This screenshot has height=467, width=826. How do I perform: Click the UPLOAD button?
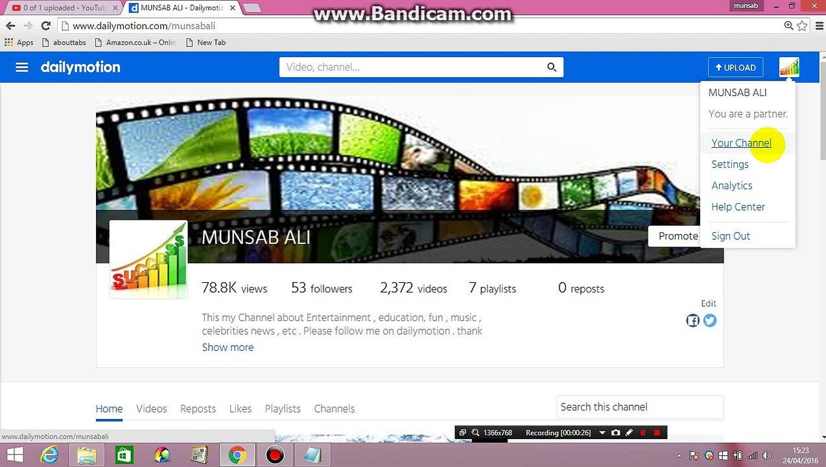pos(736,67)
